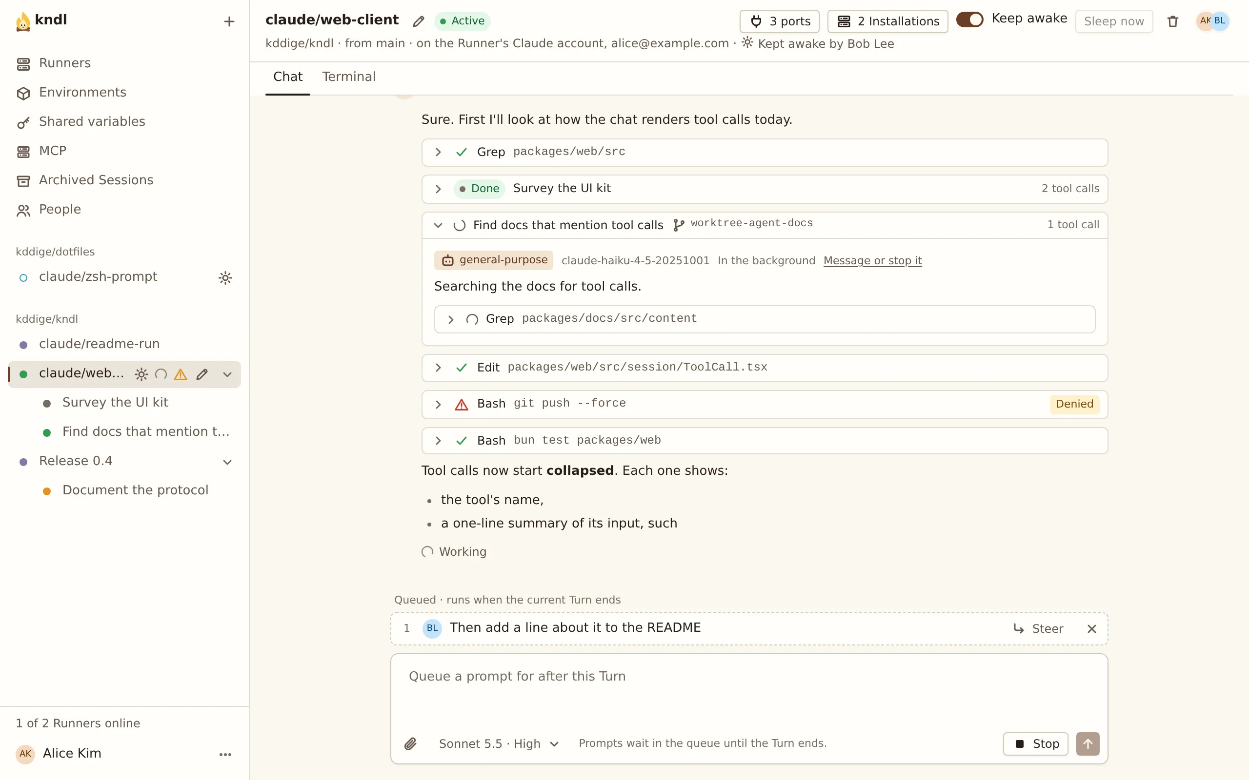Click the green checkmark on Grep packages/web/src
Viewport: 1249px width, 780px height.
(462, 152)
